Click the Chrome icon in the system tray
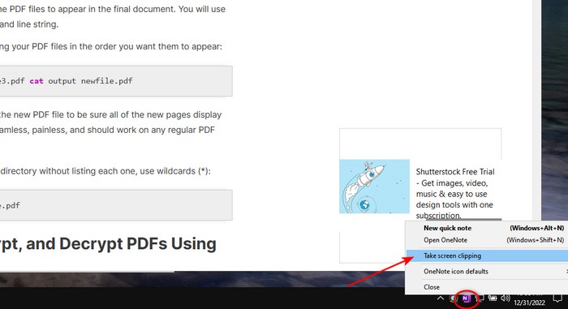Screen dimensions: 568x309 [x=453, y=298]
